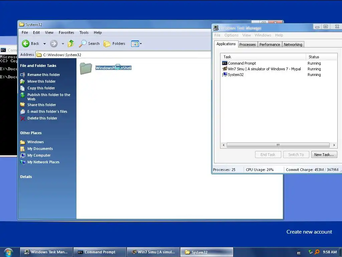Select Command Prompt task row
Viewport: 342px width, 257px height.
click(x=279, y=63)
